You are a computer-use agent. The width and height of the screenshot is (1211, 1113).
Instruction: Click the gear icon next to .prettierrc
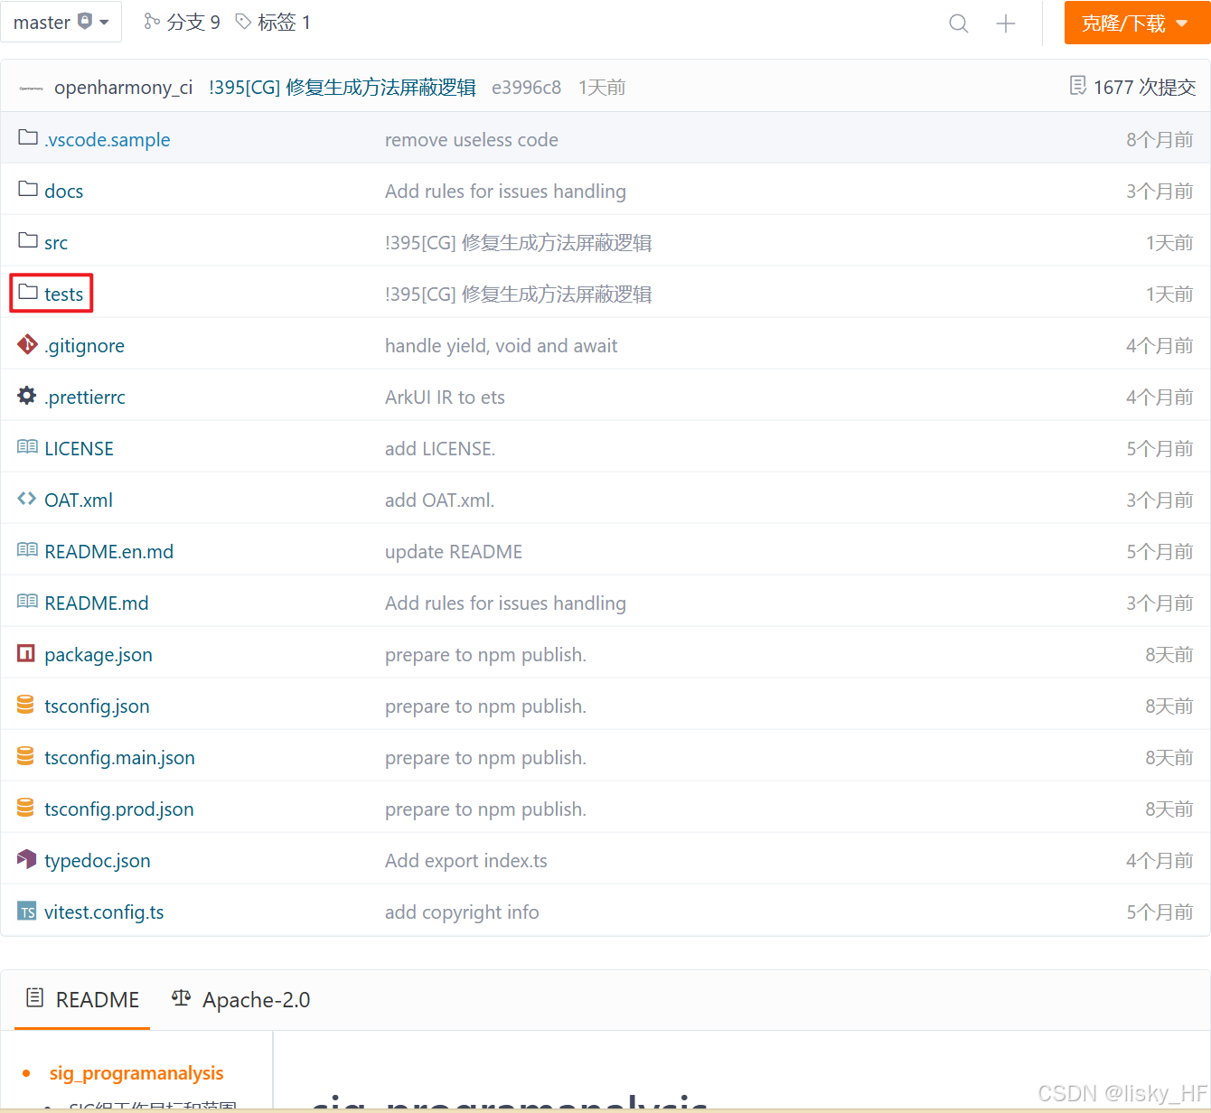tap(26, 396)
